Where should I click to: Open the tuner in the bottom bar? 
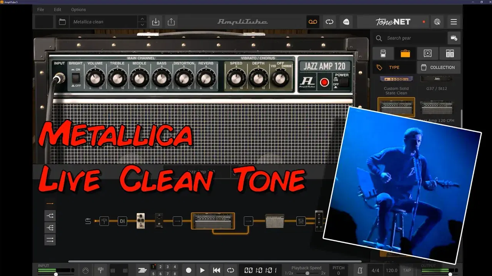click(x=101, y=270)
